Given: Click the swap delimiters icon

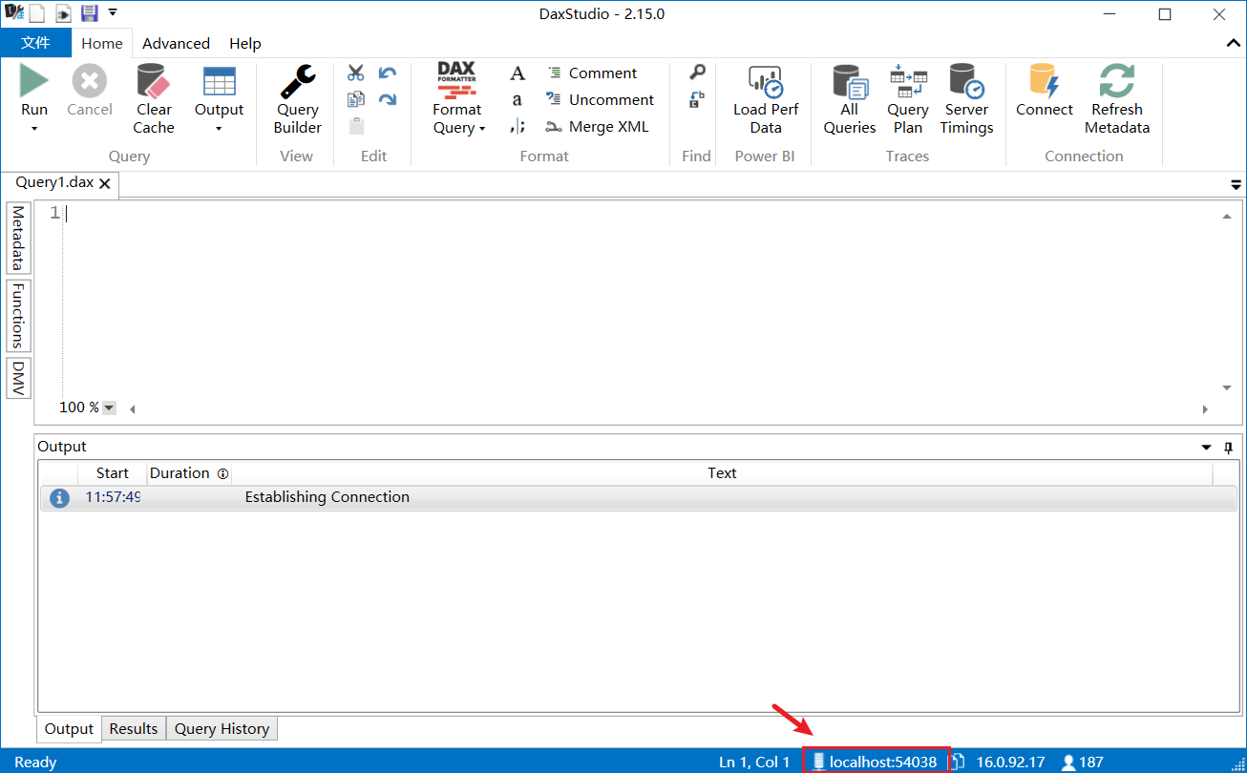Looking at the screenshot, I should click(x=517, y=126).
